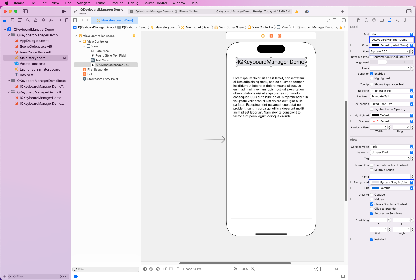Show the Quick Help inspector icon

click(374, 20)
